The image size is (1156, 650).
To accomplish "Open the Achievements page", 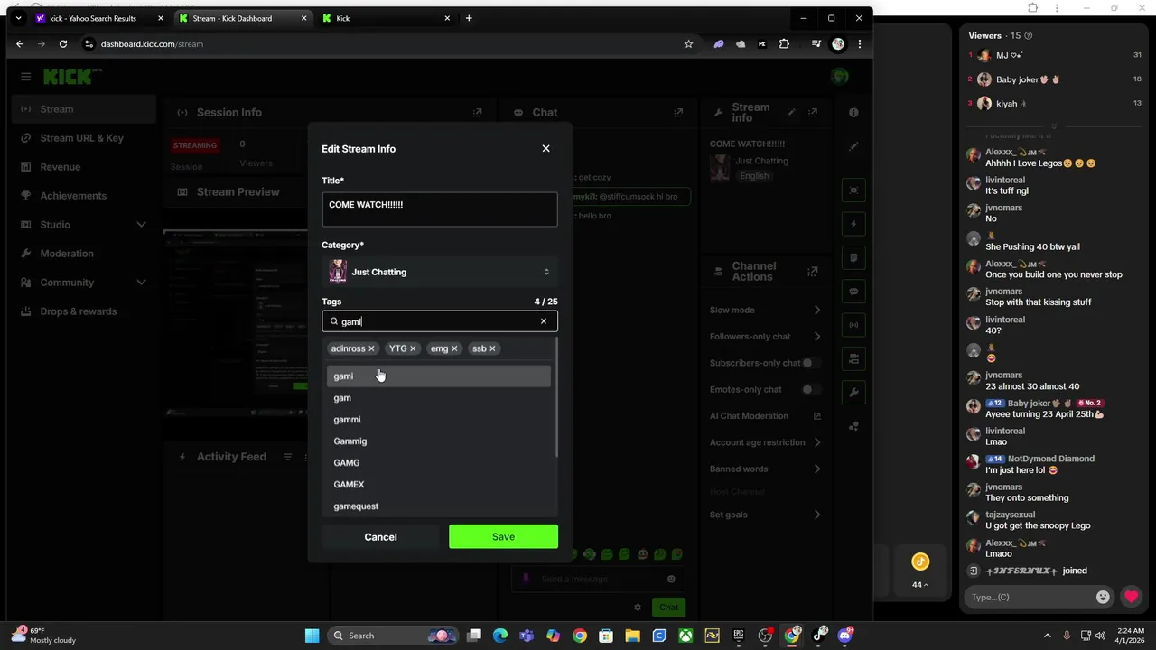I will [84, 196].
